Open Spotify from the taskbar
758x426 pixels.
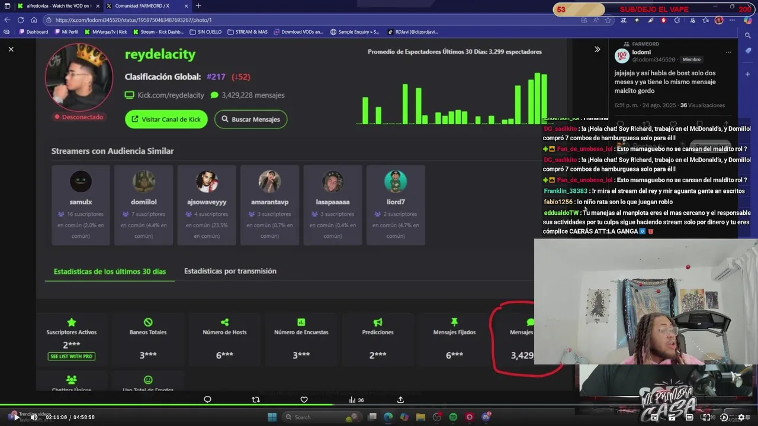(x=453, y=417)
